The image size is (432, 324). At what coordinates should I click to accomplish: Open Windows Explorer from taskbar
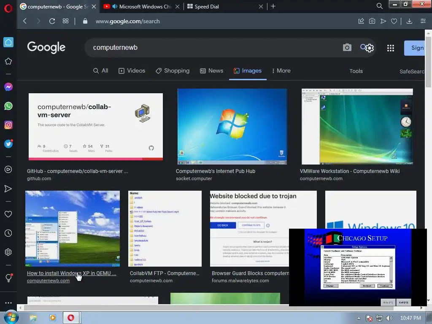(x=33, y=318)
